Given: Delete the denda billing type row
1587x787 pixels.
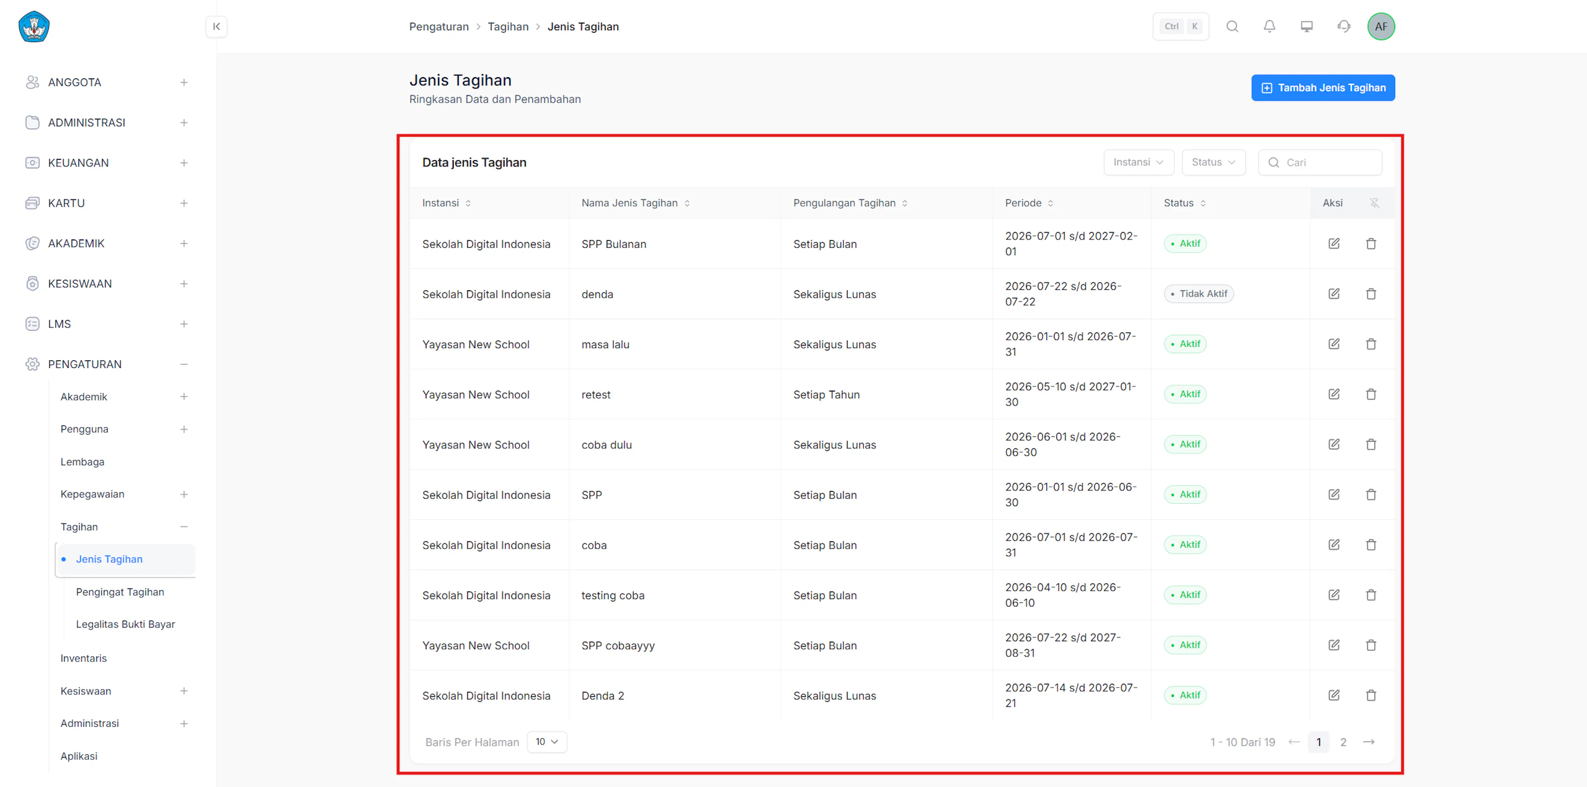Looking at the screenshot, I should click(x=1371, y=294).
